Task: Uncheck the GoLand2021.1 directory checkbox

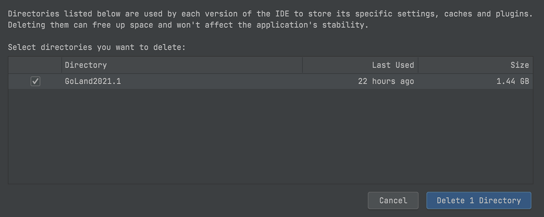Action: [x=35, y=81]
